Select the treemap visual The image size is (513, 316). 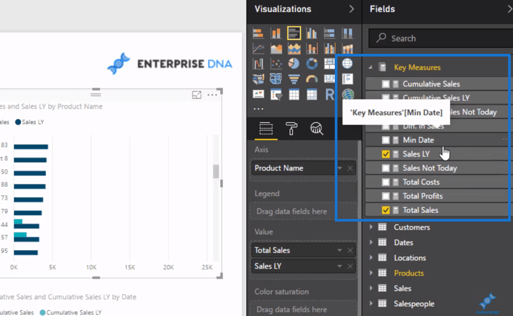coord(330,64)
